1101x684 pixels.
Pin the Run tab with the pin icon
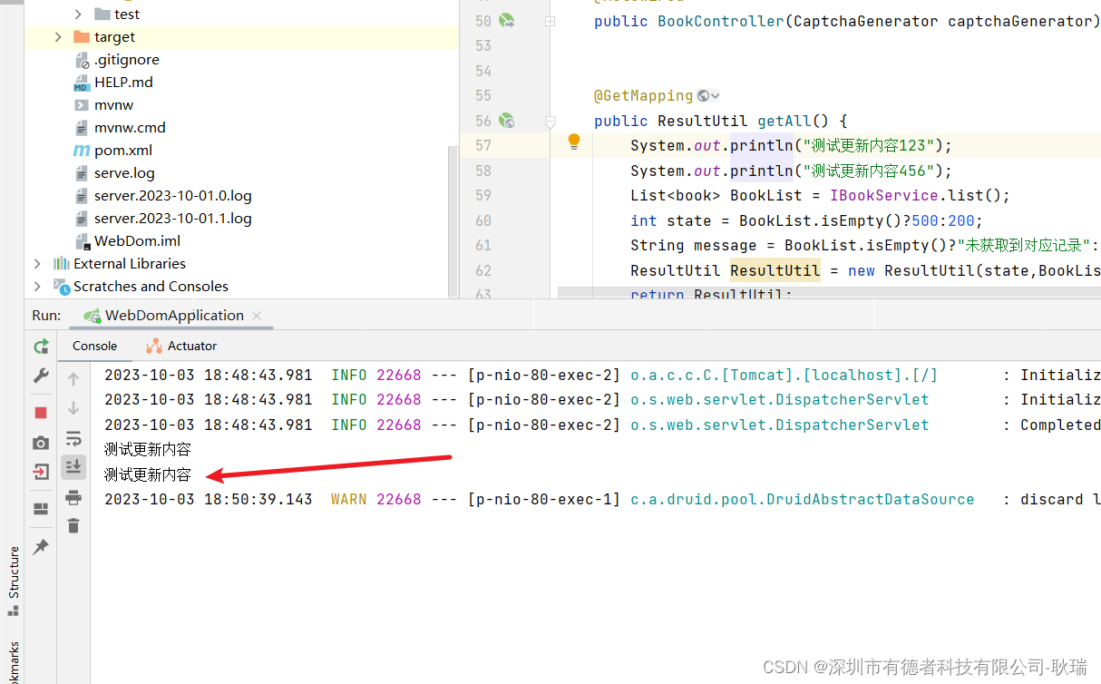(41, 547)
